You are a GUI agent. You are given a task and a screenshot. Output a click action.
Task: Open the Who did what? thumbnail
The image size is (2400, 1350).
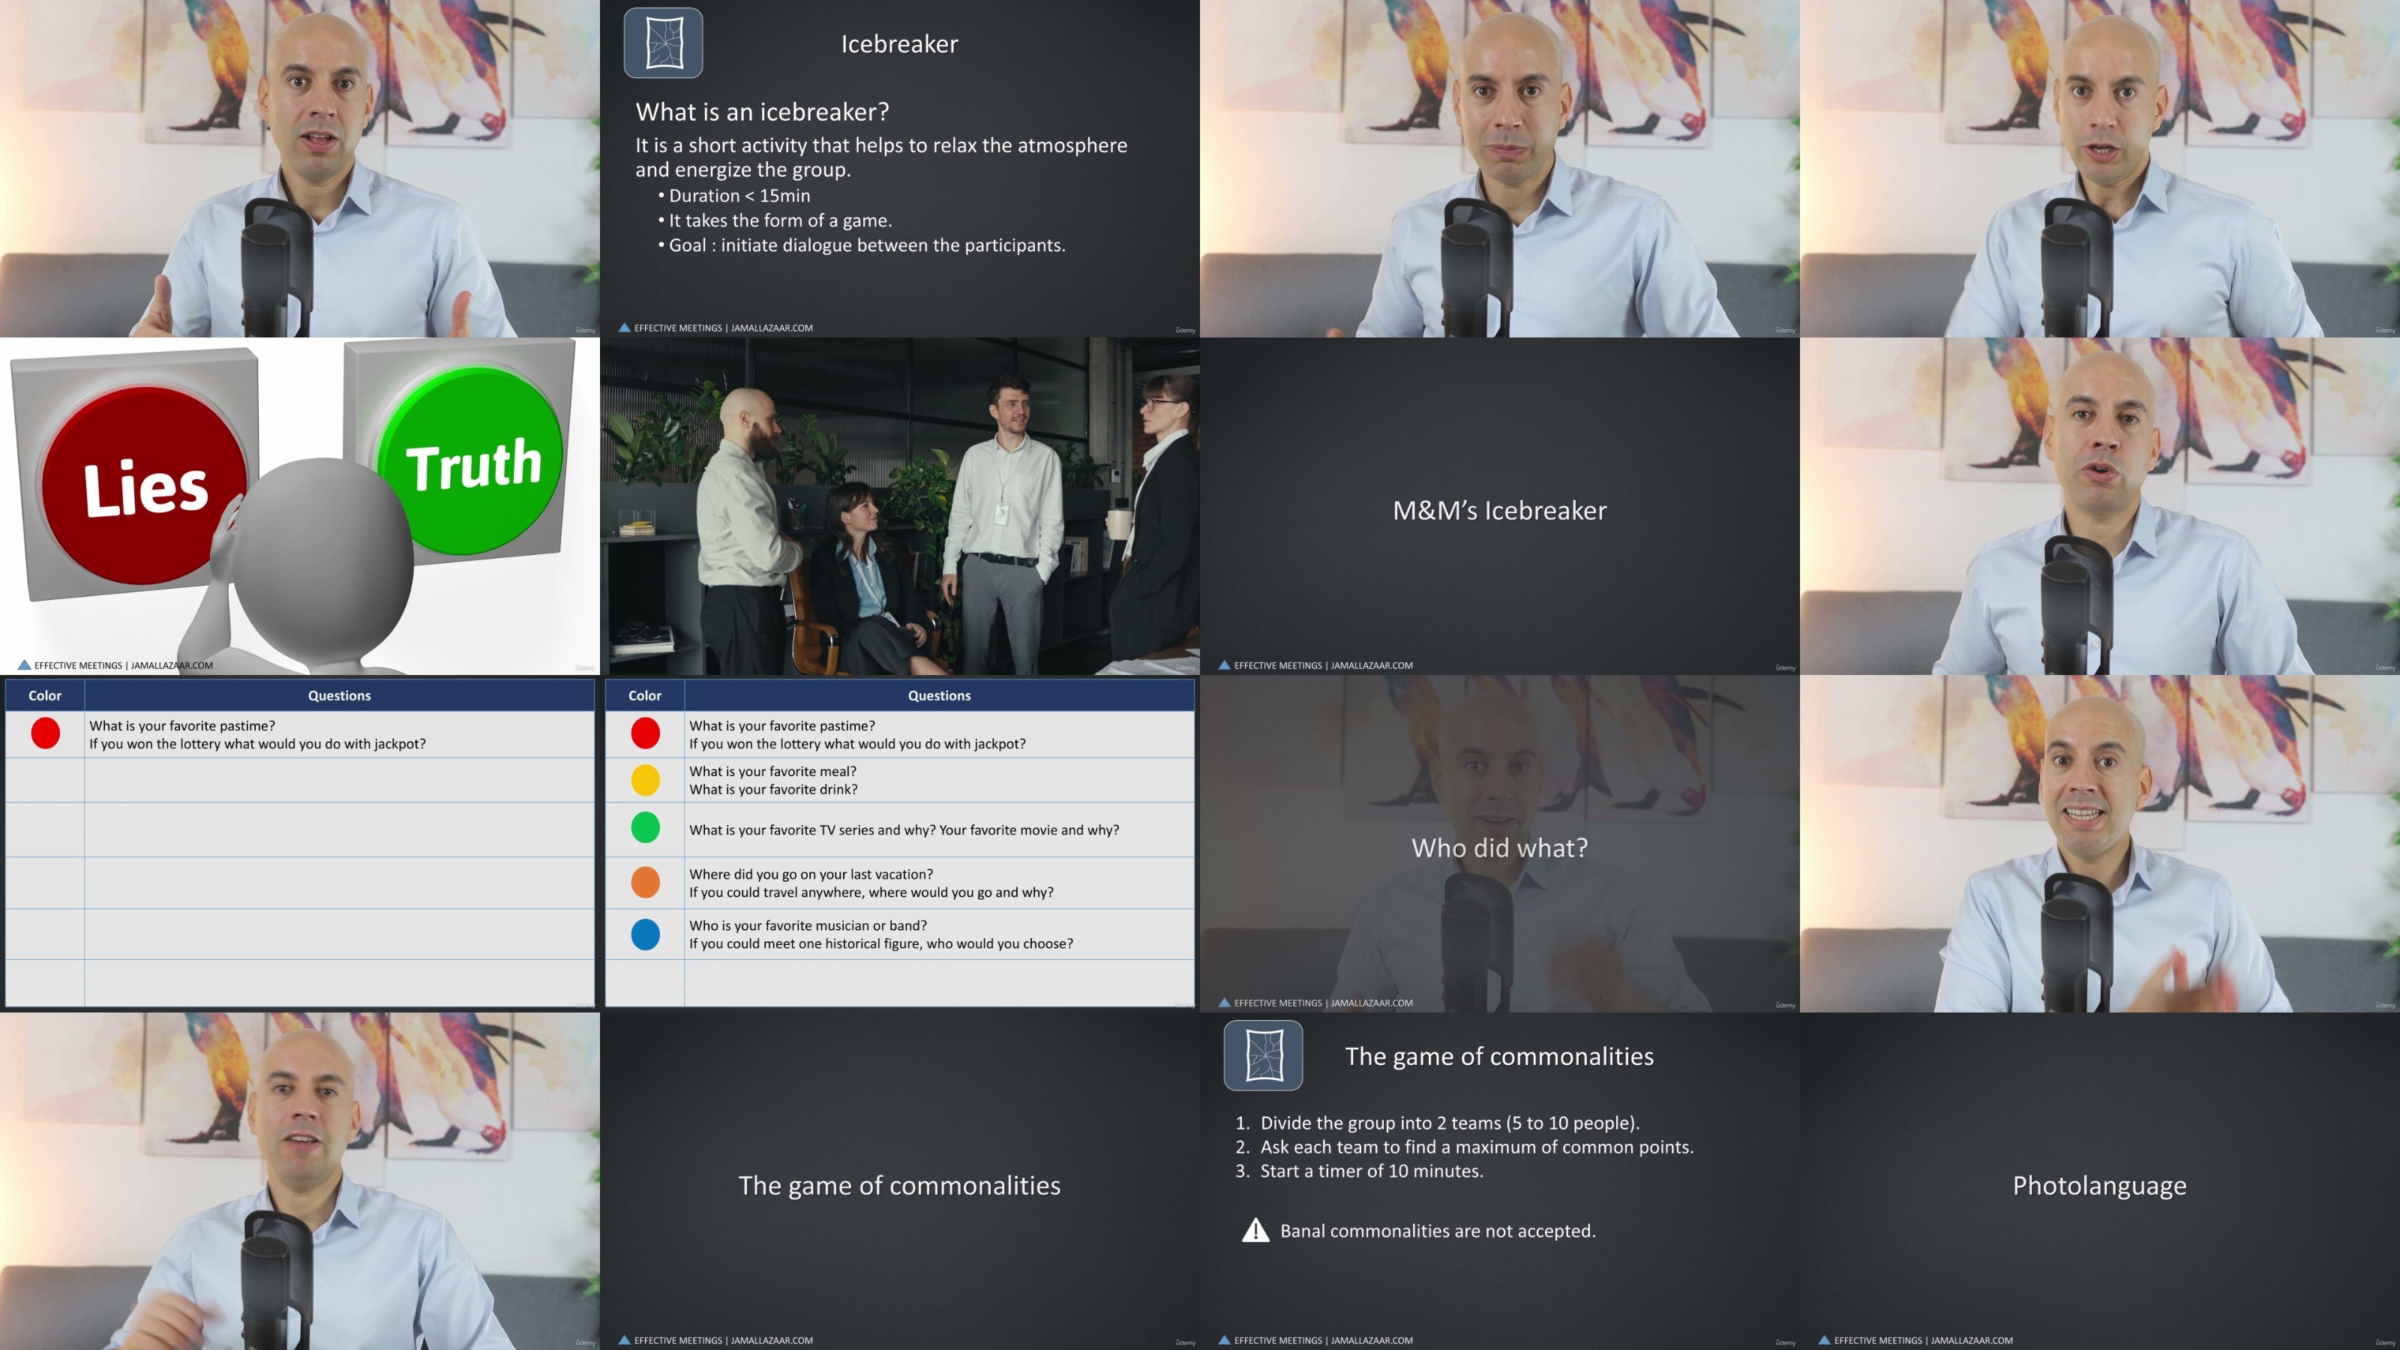coord(1499,846)
